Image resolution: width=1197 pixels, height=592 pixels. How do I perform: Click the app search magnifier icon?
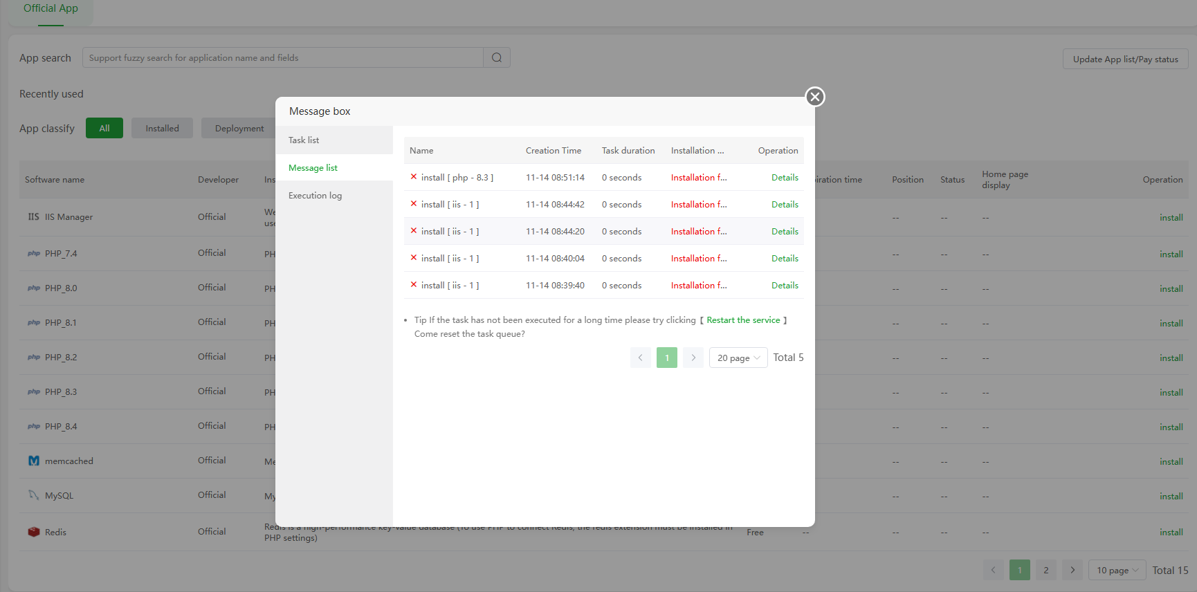[497, 57]
